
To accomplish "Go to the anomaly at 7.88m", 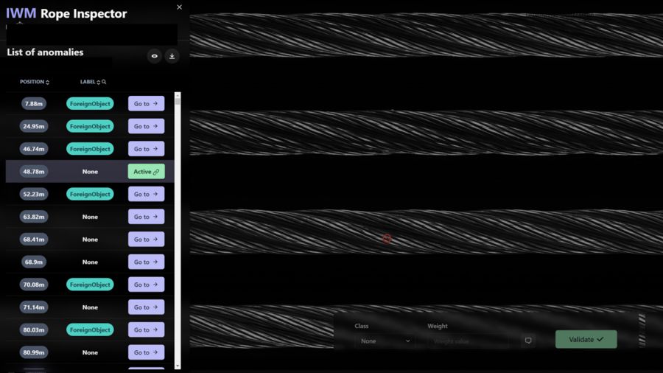I will click(146, 104).
